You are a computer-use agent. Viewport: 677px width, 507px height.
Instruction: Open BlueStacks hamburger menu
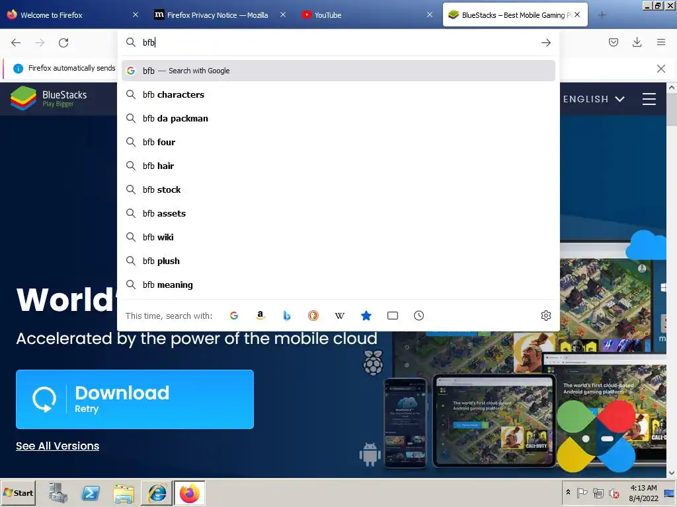point(649,99)
